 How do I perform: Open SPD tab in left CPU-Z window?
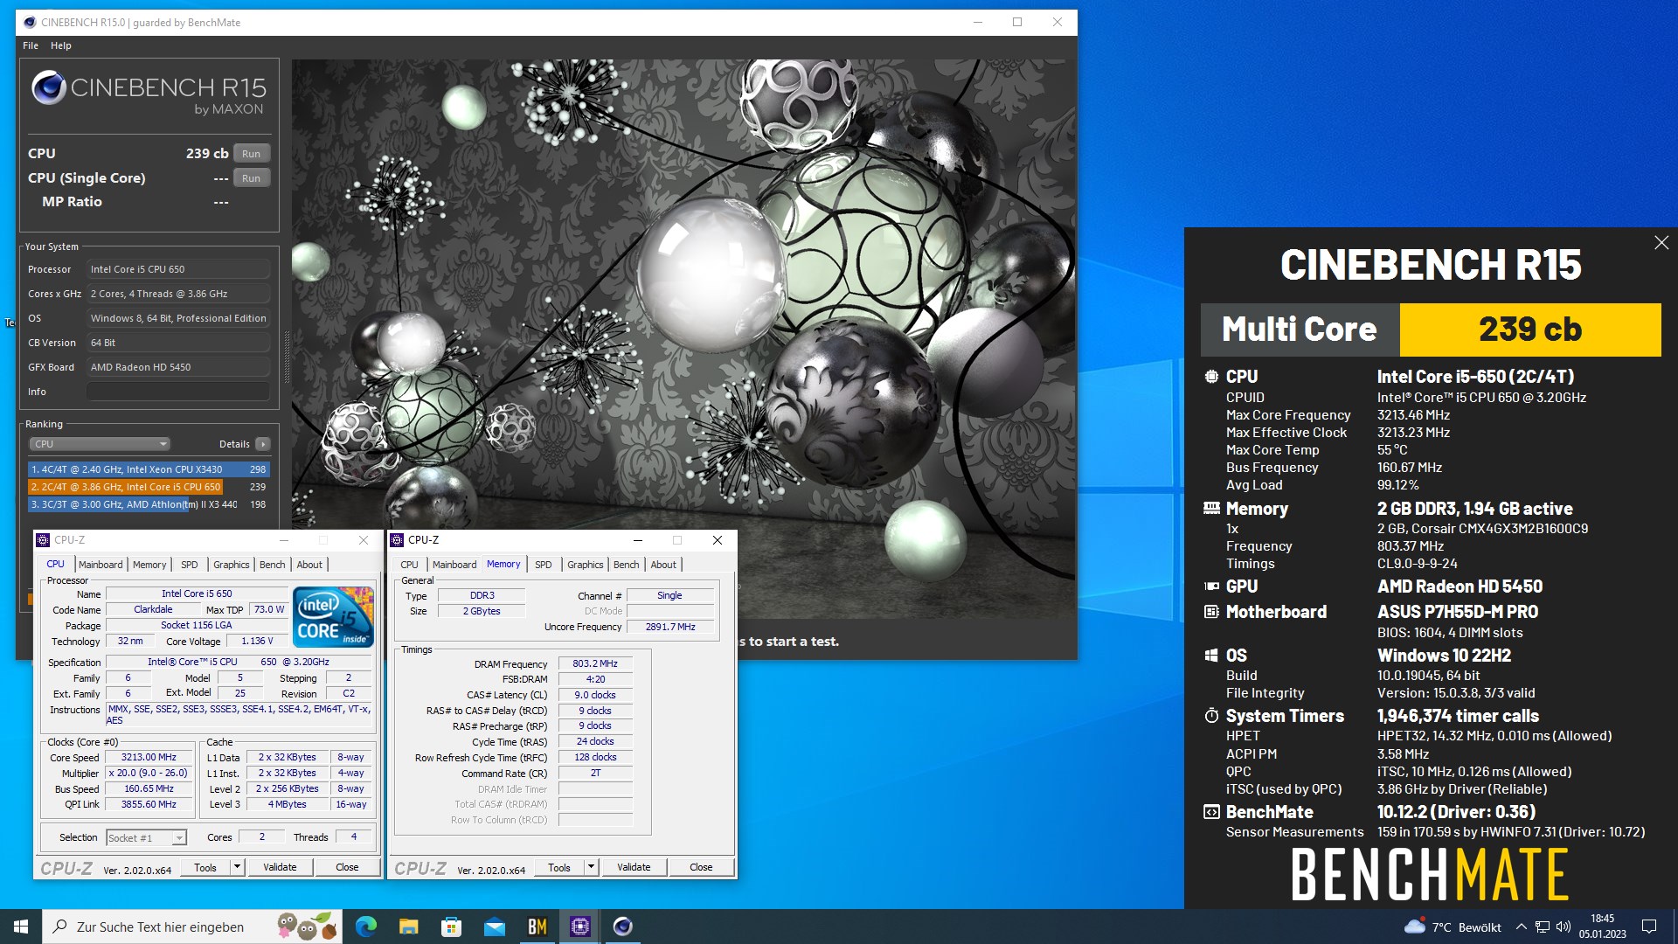[190, 565]
